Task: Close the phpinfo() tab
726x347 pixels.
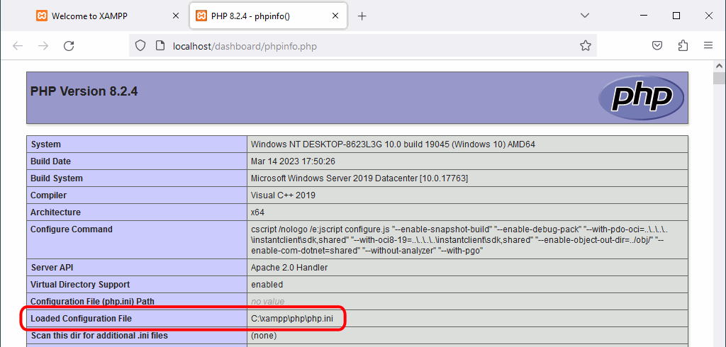Action: [337, 16]
